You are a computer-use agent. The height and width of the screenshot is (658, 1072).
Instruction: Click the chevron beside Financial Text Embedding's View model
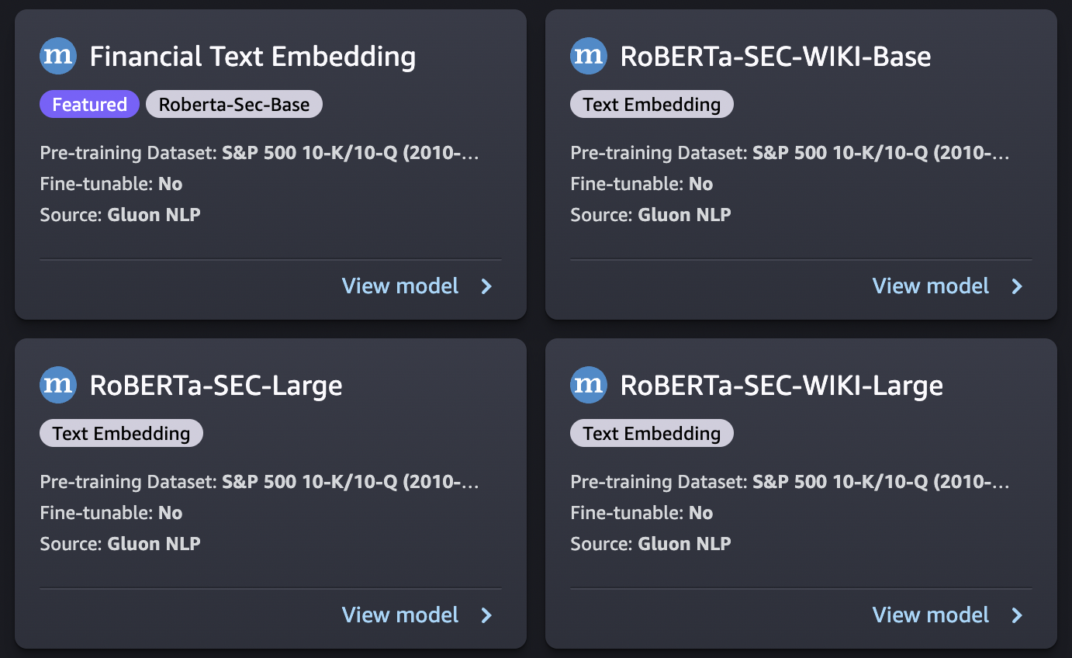[486, 286]
